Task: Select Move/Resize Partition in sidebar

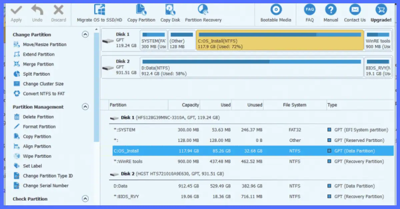Action: [x=40, y=45]
